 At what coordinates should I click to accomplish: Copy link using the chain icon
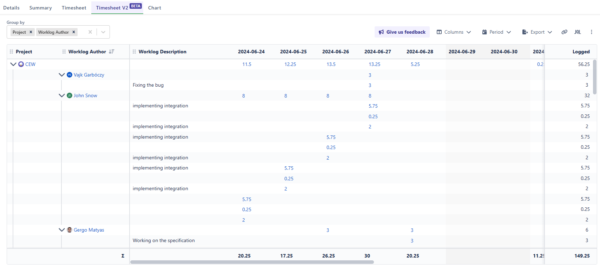(x=564, y=32)
